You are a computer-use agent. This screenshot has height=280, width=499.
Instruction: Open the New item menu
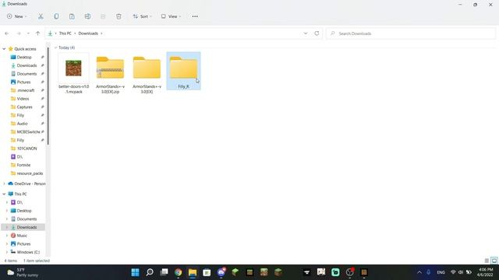coord(16,16)
